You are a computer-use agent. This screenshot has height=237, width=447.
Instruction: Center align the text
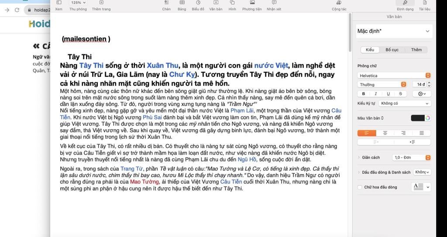click(x=385, y=133)
